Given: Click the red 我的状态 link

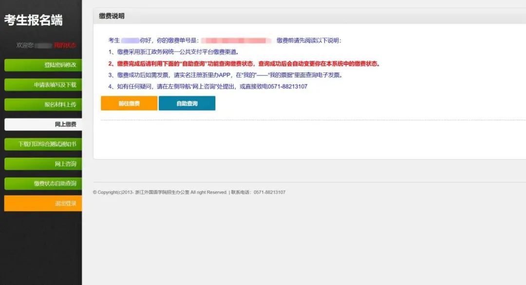Looking at the screenshot, I should point(65,45).
